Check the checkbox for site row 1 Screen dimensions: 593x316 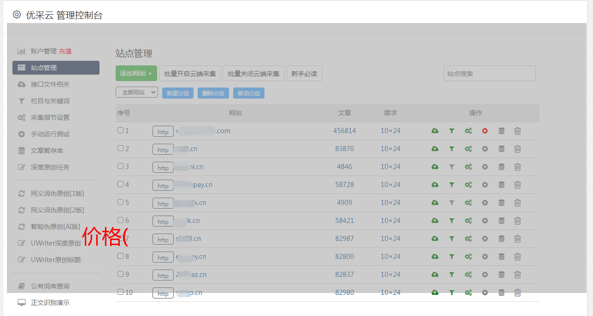pos(120,130)
